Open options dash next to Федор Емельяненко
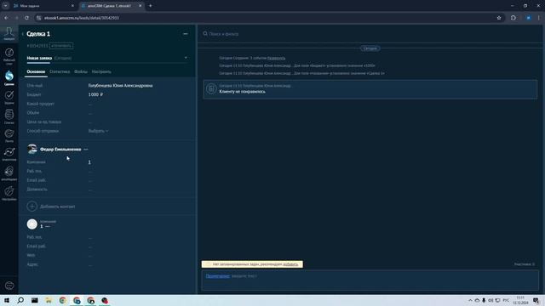Viewport: 545px width, 306px height. pos(86,150)
